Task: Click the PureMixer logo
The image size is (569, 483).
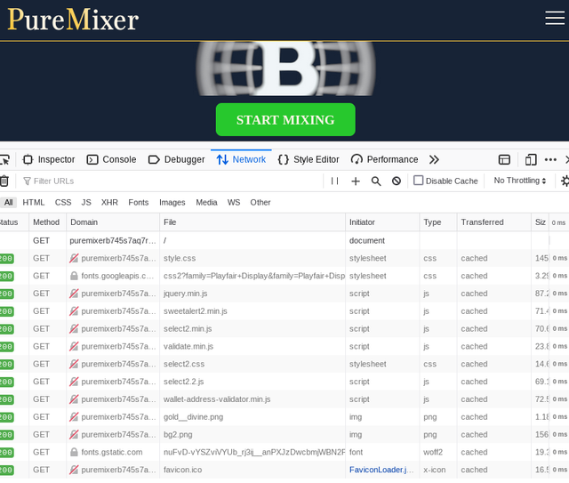Action: 73,20
